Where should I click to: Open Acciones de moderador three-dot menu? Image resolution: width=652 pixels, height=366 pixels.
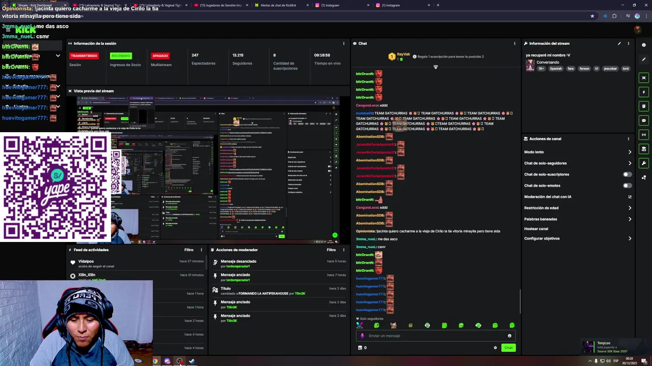(344, 250)
